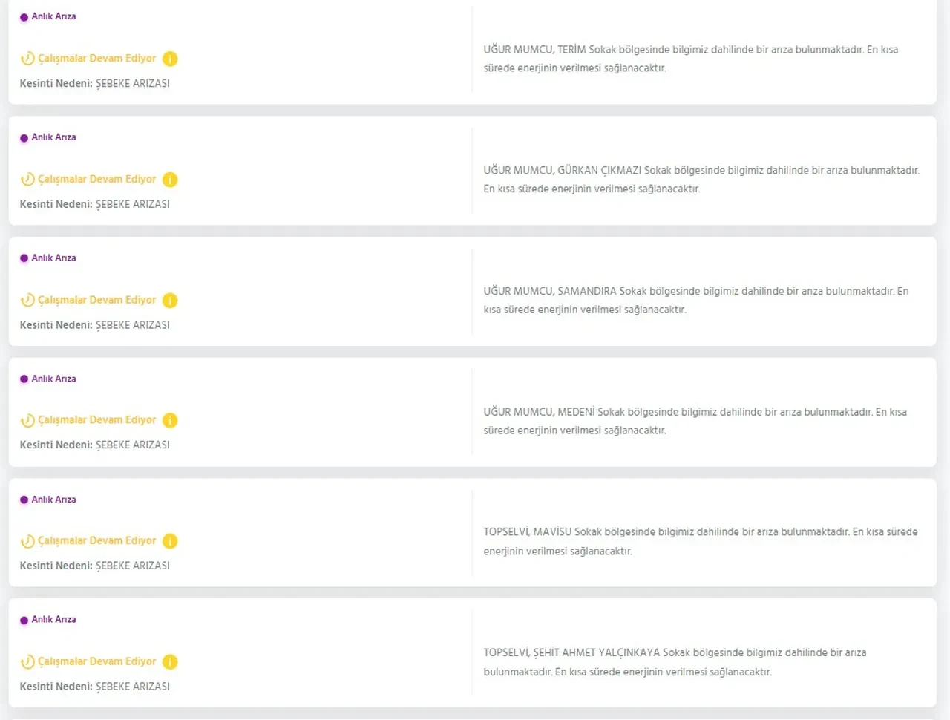950x720 pixels.
Task: Click the info icon in the ŞEHİT AHMET YALÇINKAYA card
Action: [x=170, y=662]
